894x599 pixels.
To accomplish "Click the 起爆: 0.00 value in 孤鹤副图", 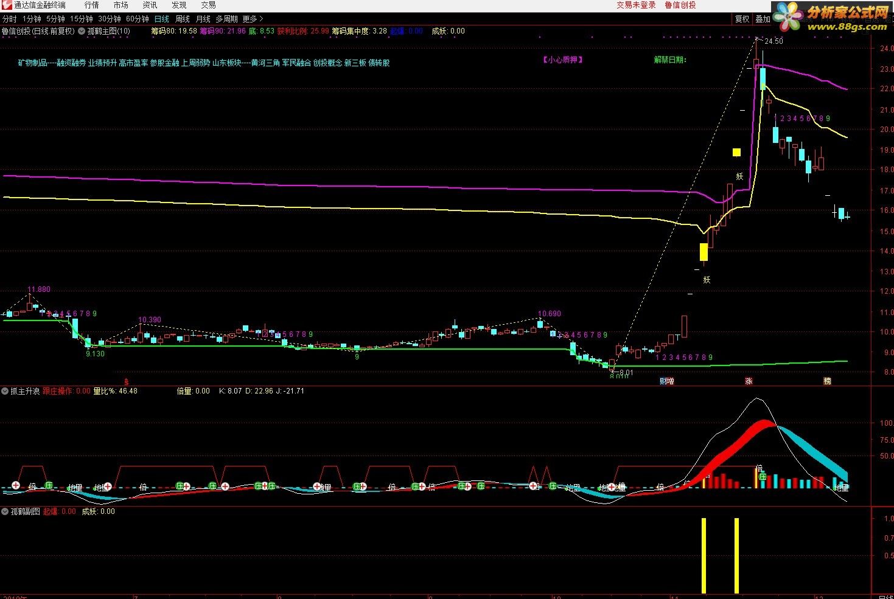I will coord(60,511).
